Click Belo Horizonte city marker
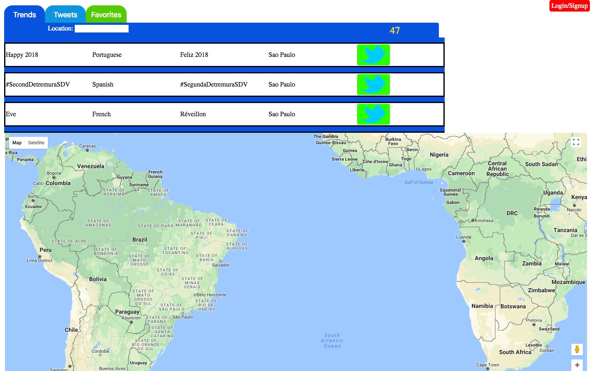Screen dimensions: 594x371 195,295
